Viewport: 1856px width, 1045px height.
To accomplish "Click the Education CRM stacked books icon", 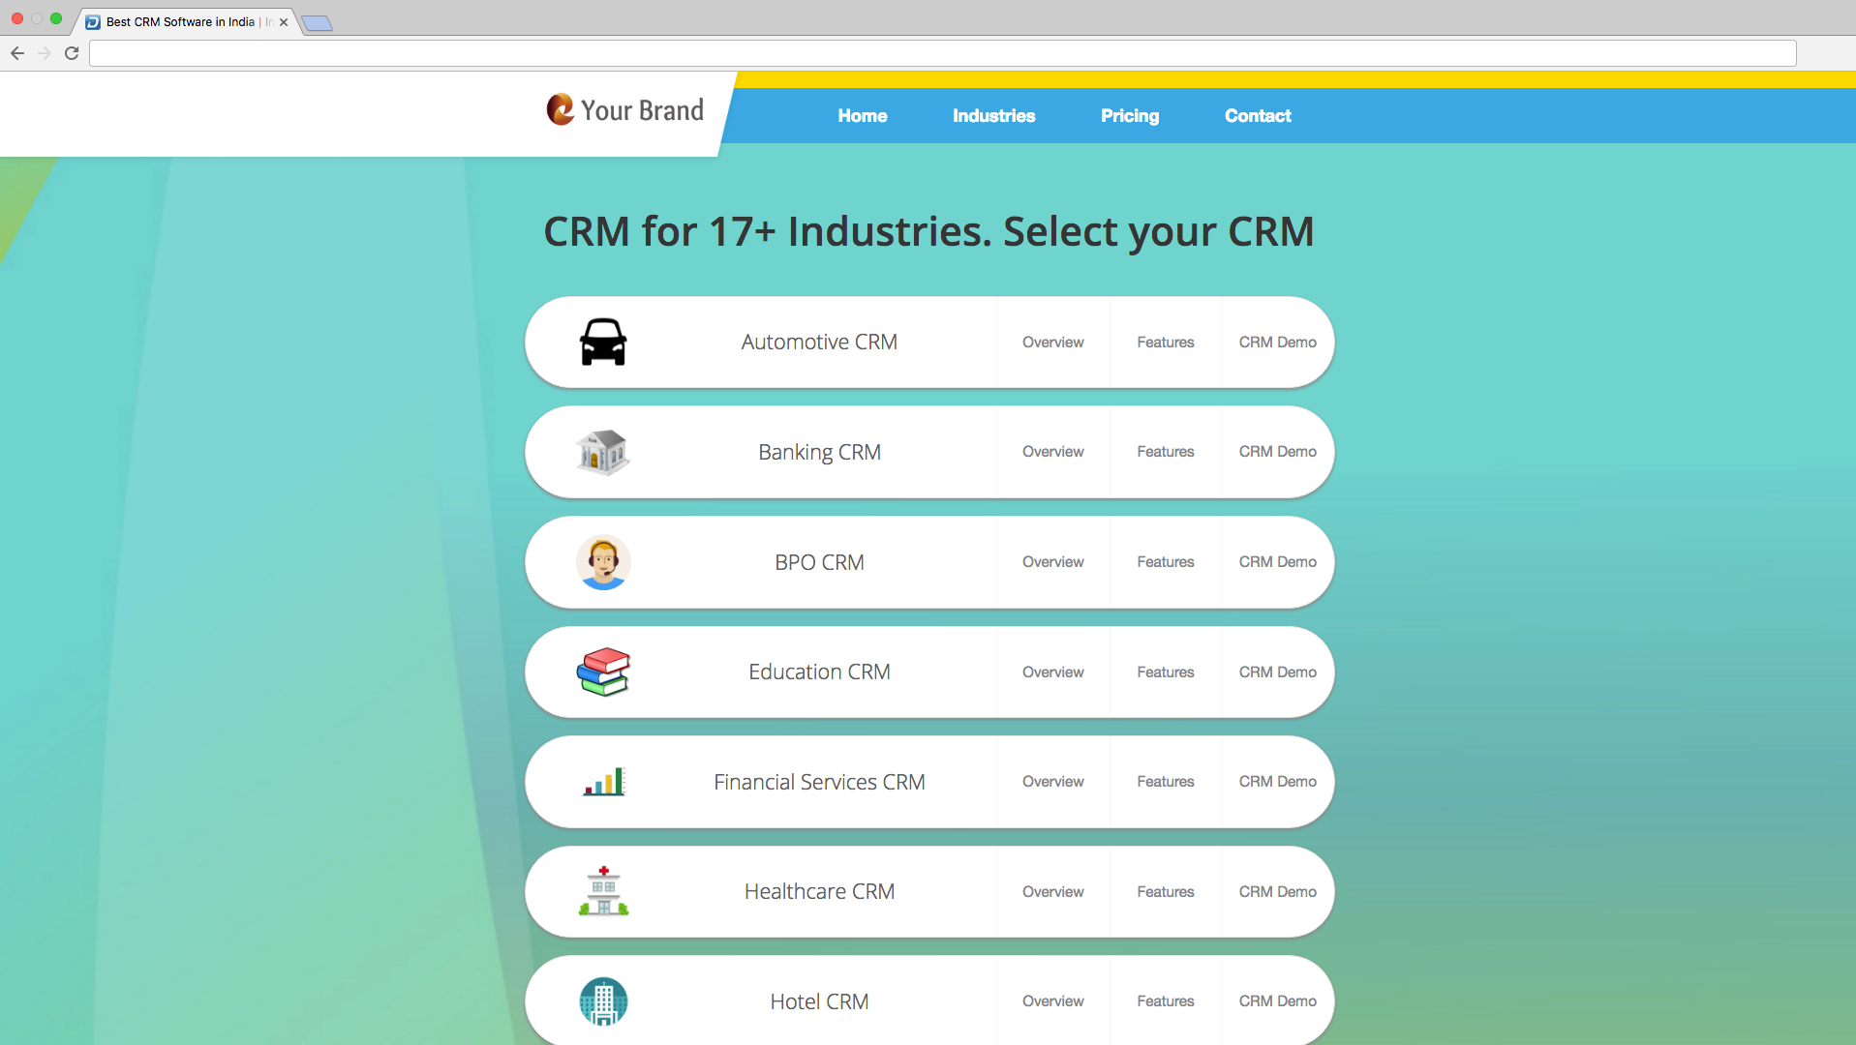I will click(x=603, y=672).
